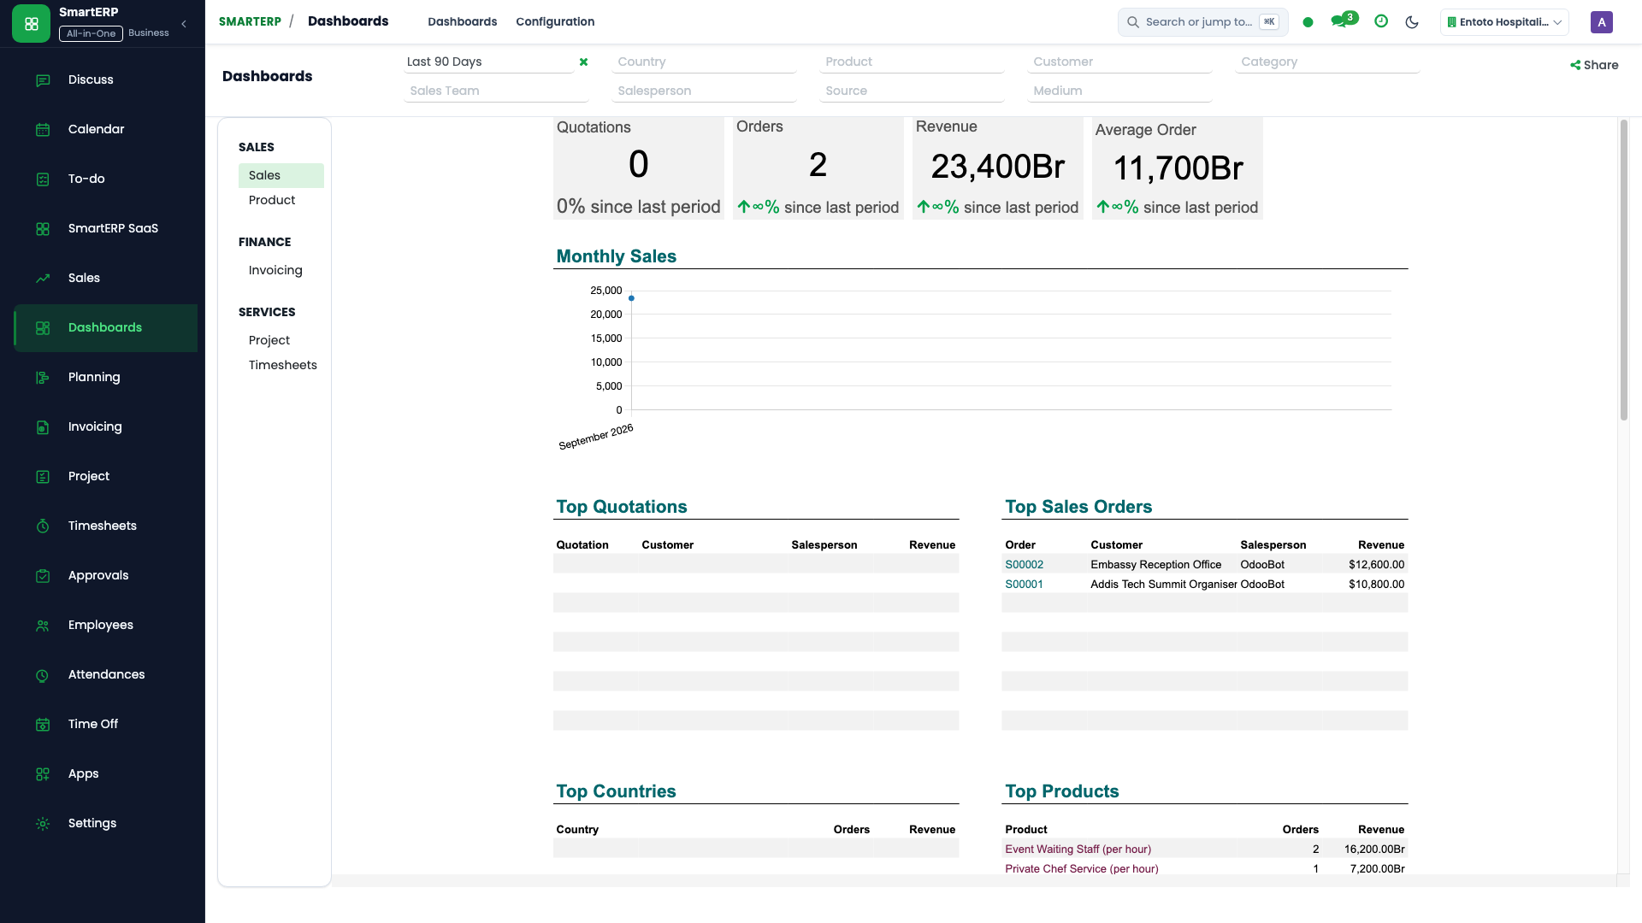
Task: Select the Product dashboard under Sales
Action: (281, 200)
